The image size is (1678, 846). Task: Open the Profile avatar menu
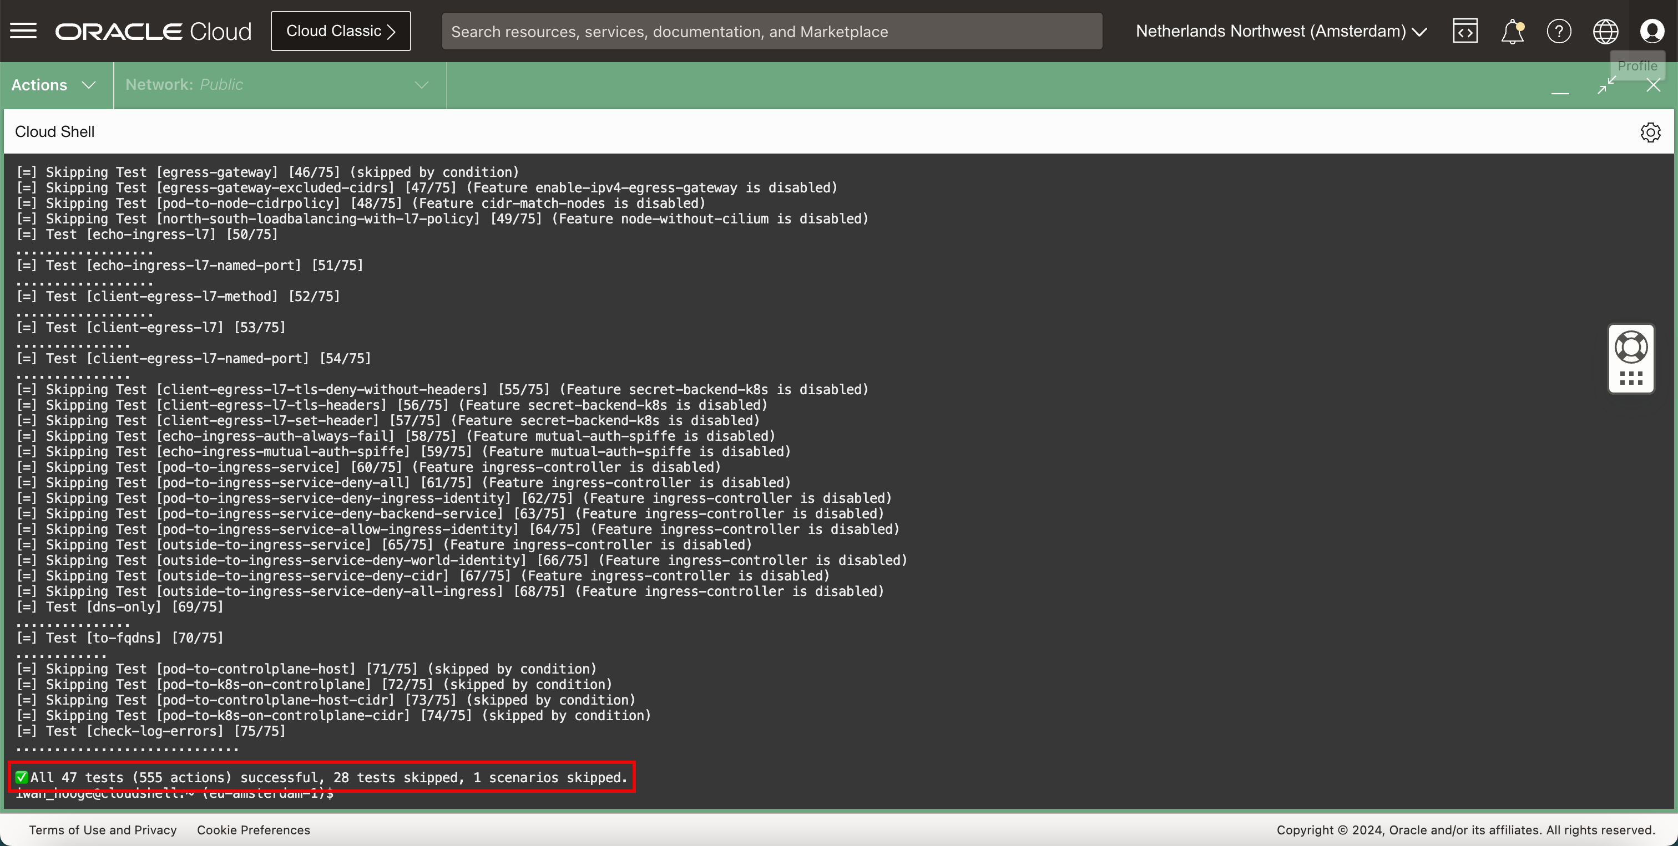pos(1652,31)
